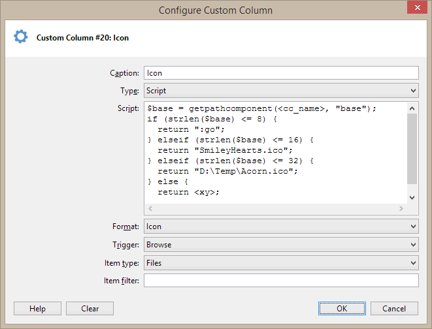Viewport: 432px width, 329px height.
Task: Expand the Trigger dropdown showing Browse
Action: [280, 245]
